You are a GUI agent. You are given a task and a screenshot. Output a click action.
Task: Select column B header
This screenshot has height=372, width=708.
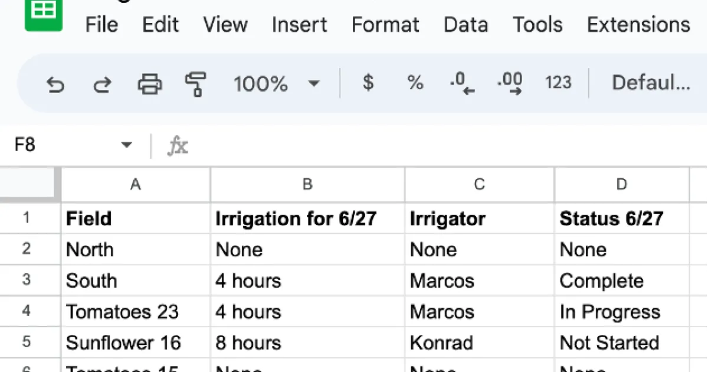pos(307,185)
